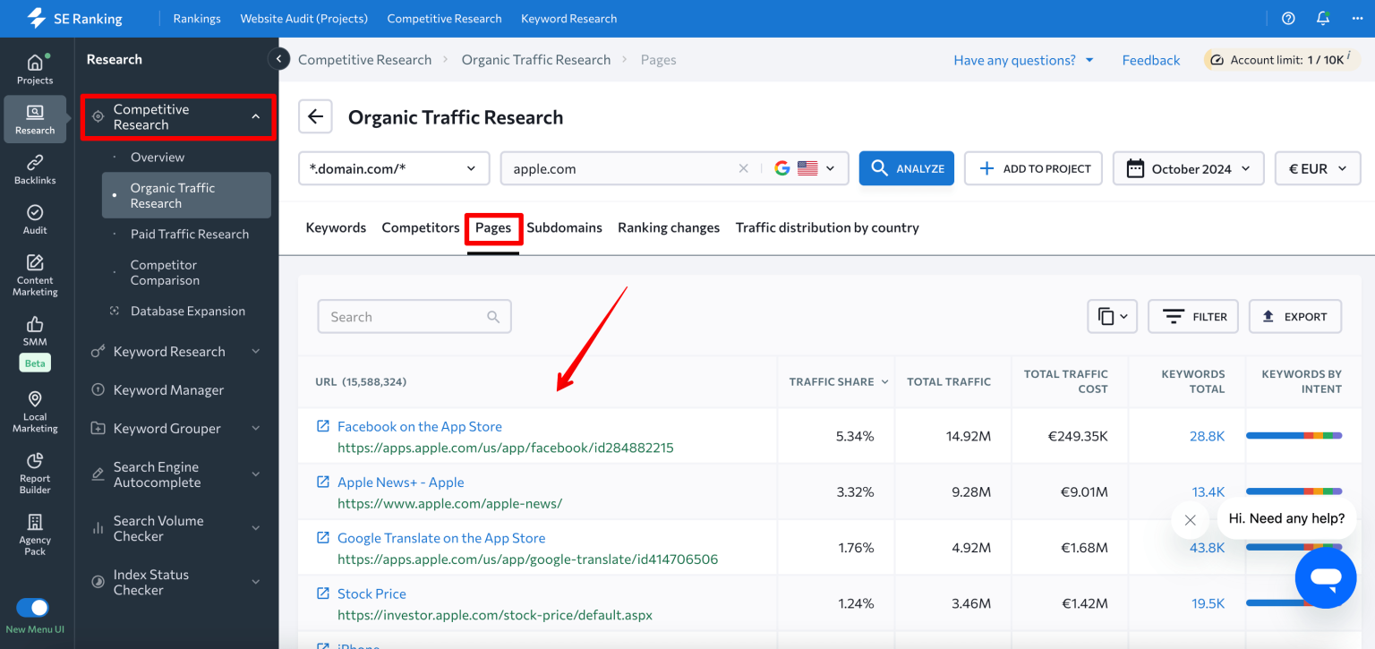This screenshot has width=1375, height=649.
Task: Click the keywords by intent bar for Facebook
Action: [1295, 436]
